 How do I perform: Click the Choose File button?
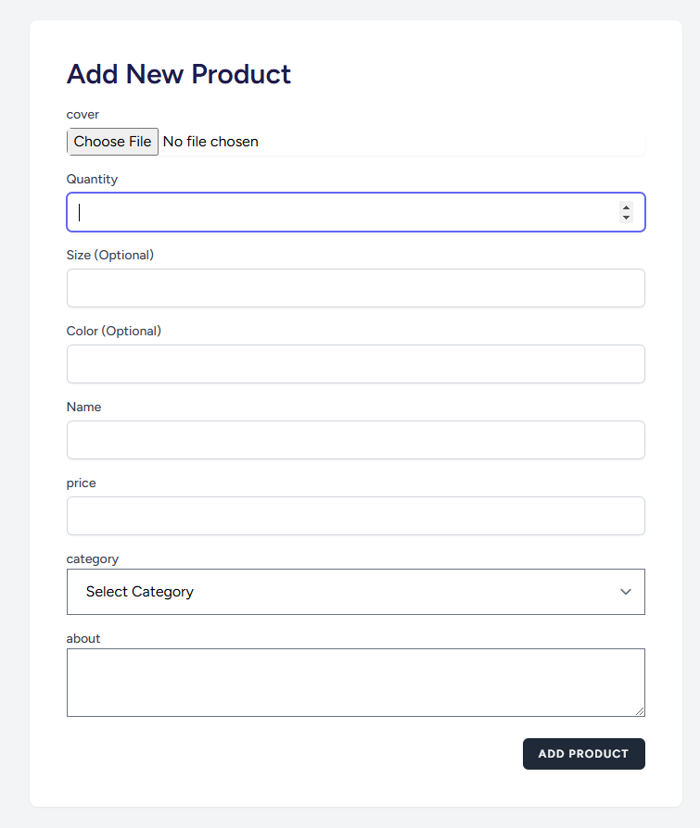point(112,142)
